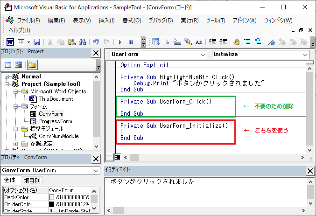Click the Parameter Info toolbar icon
Viewport: 316px width, 216px height.
(x=188, y=42)
